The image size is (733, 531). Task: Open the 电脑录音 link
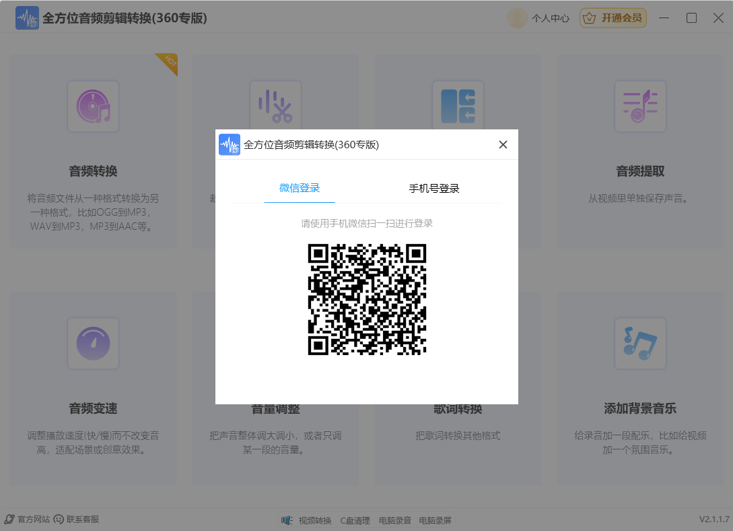[394, 520]
